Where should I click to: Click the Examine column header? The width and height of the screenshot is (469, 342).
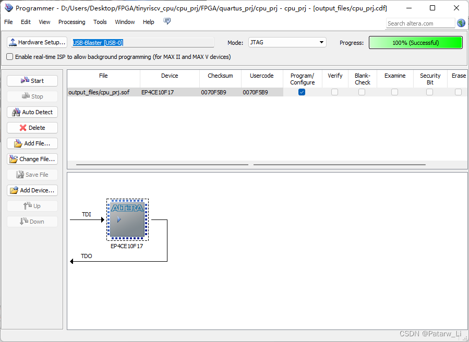395,79
